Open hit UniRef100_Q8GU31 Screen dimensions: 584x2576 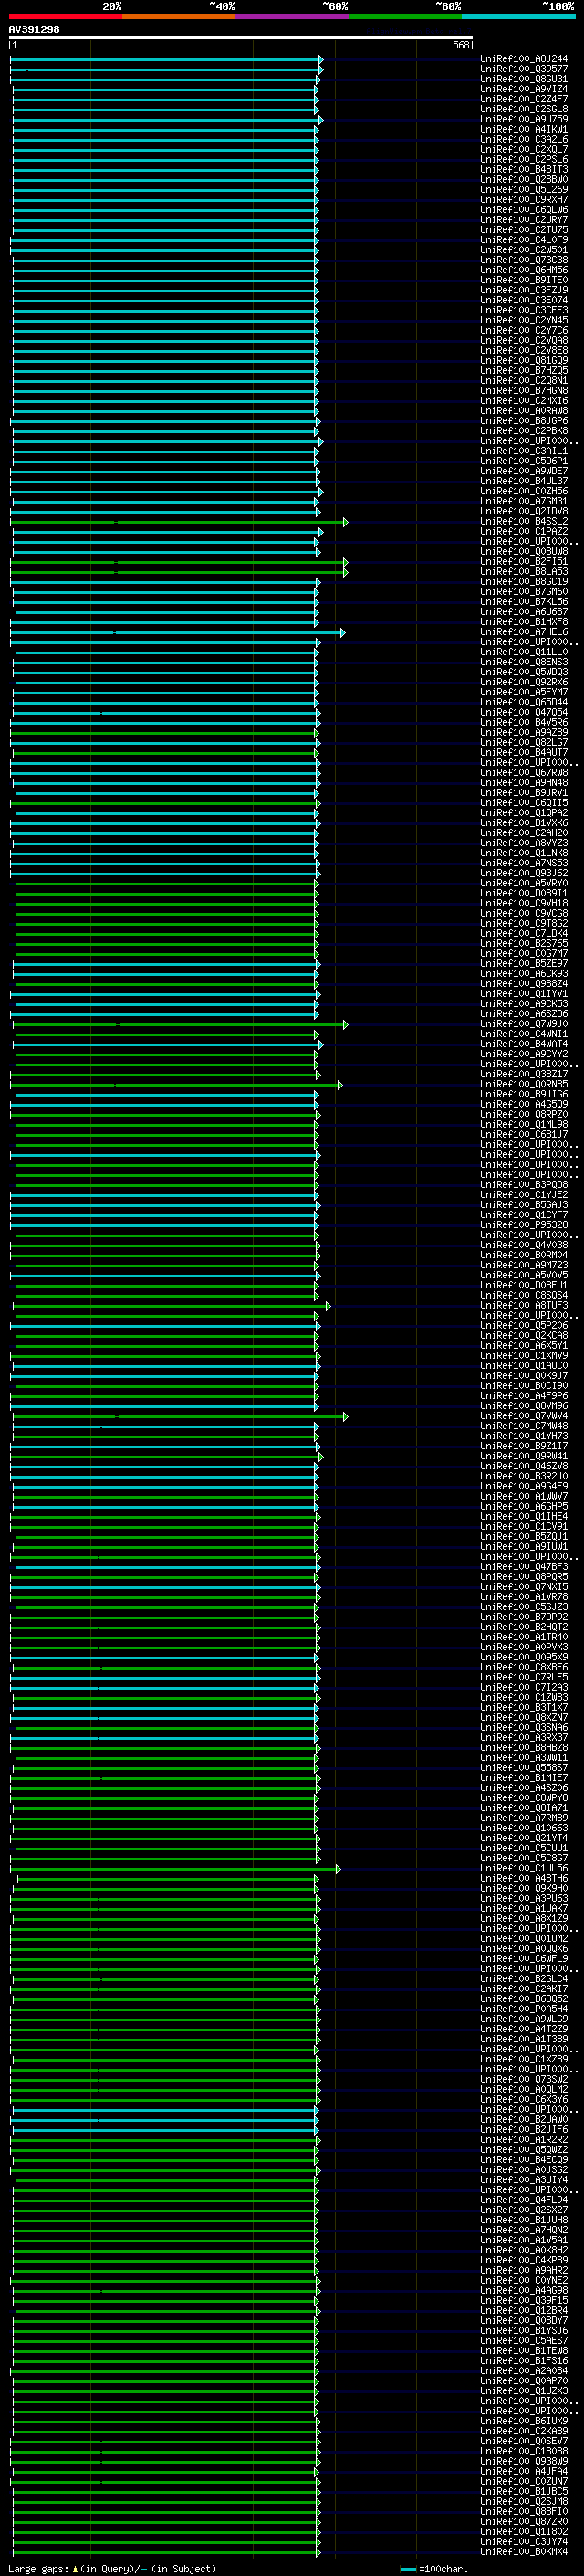click(524, 79)
